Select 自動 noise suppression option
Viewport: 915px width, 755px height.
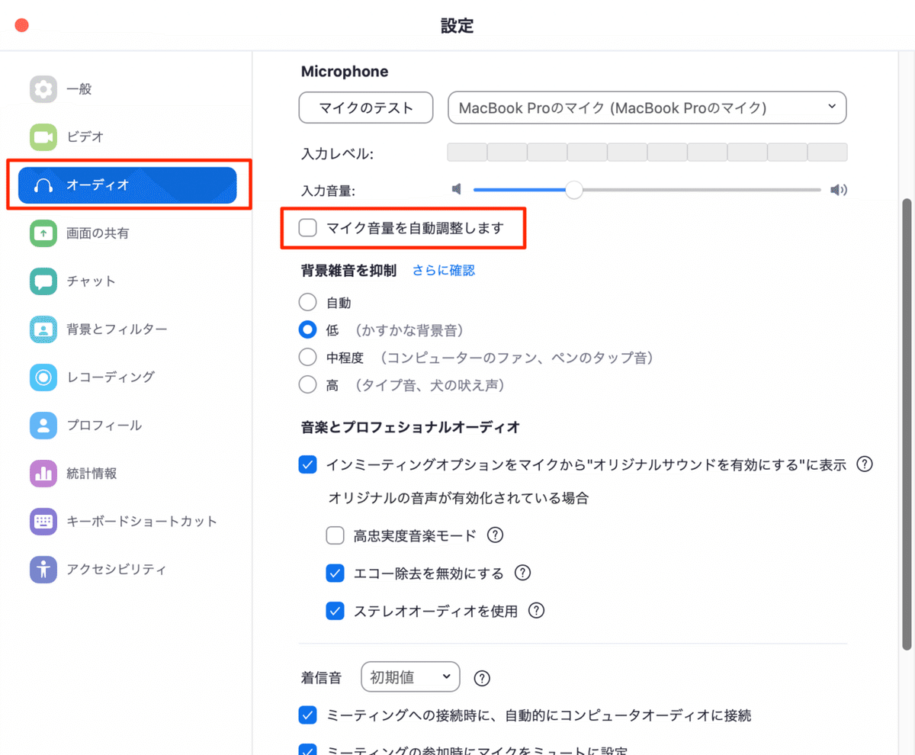tap(307, 301)
